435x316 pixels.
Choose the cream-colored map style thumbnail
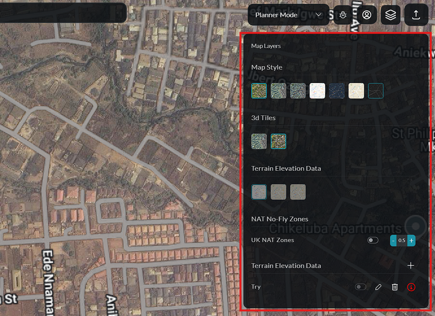tap(356, 91)
